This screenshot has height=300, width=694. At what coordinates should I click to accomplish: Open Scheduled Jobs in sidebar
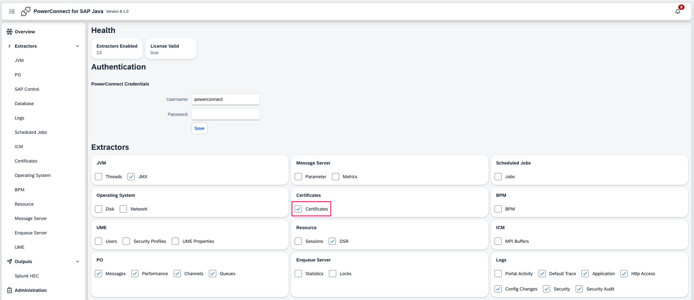(x=31, y=132)
